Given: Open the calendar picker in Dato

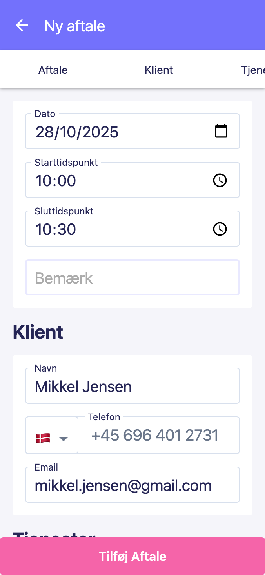Looking at the screenshot, I should tap(221, 131).
